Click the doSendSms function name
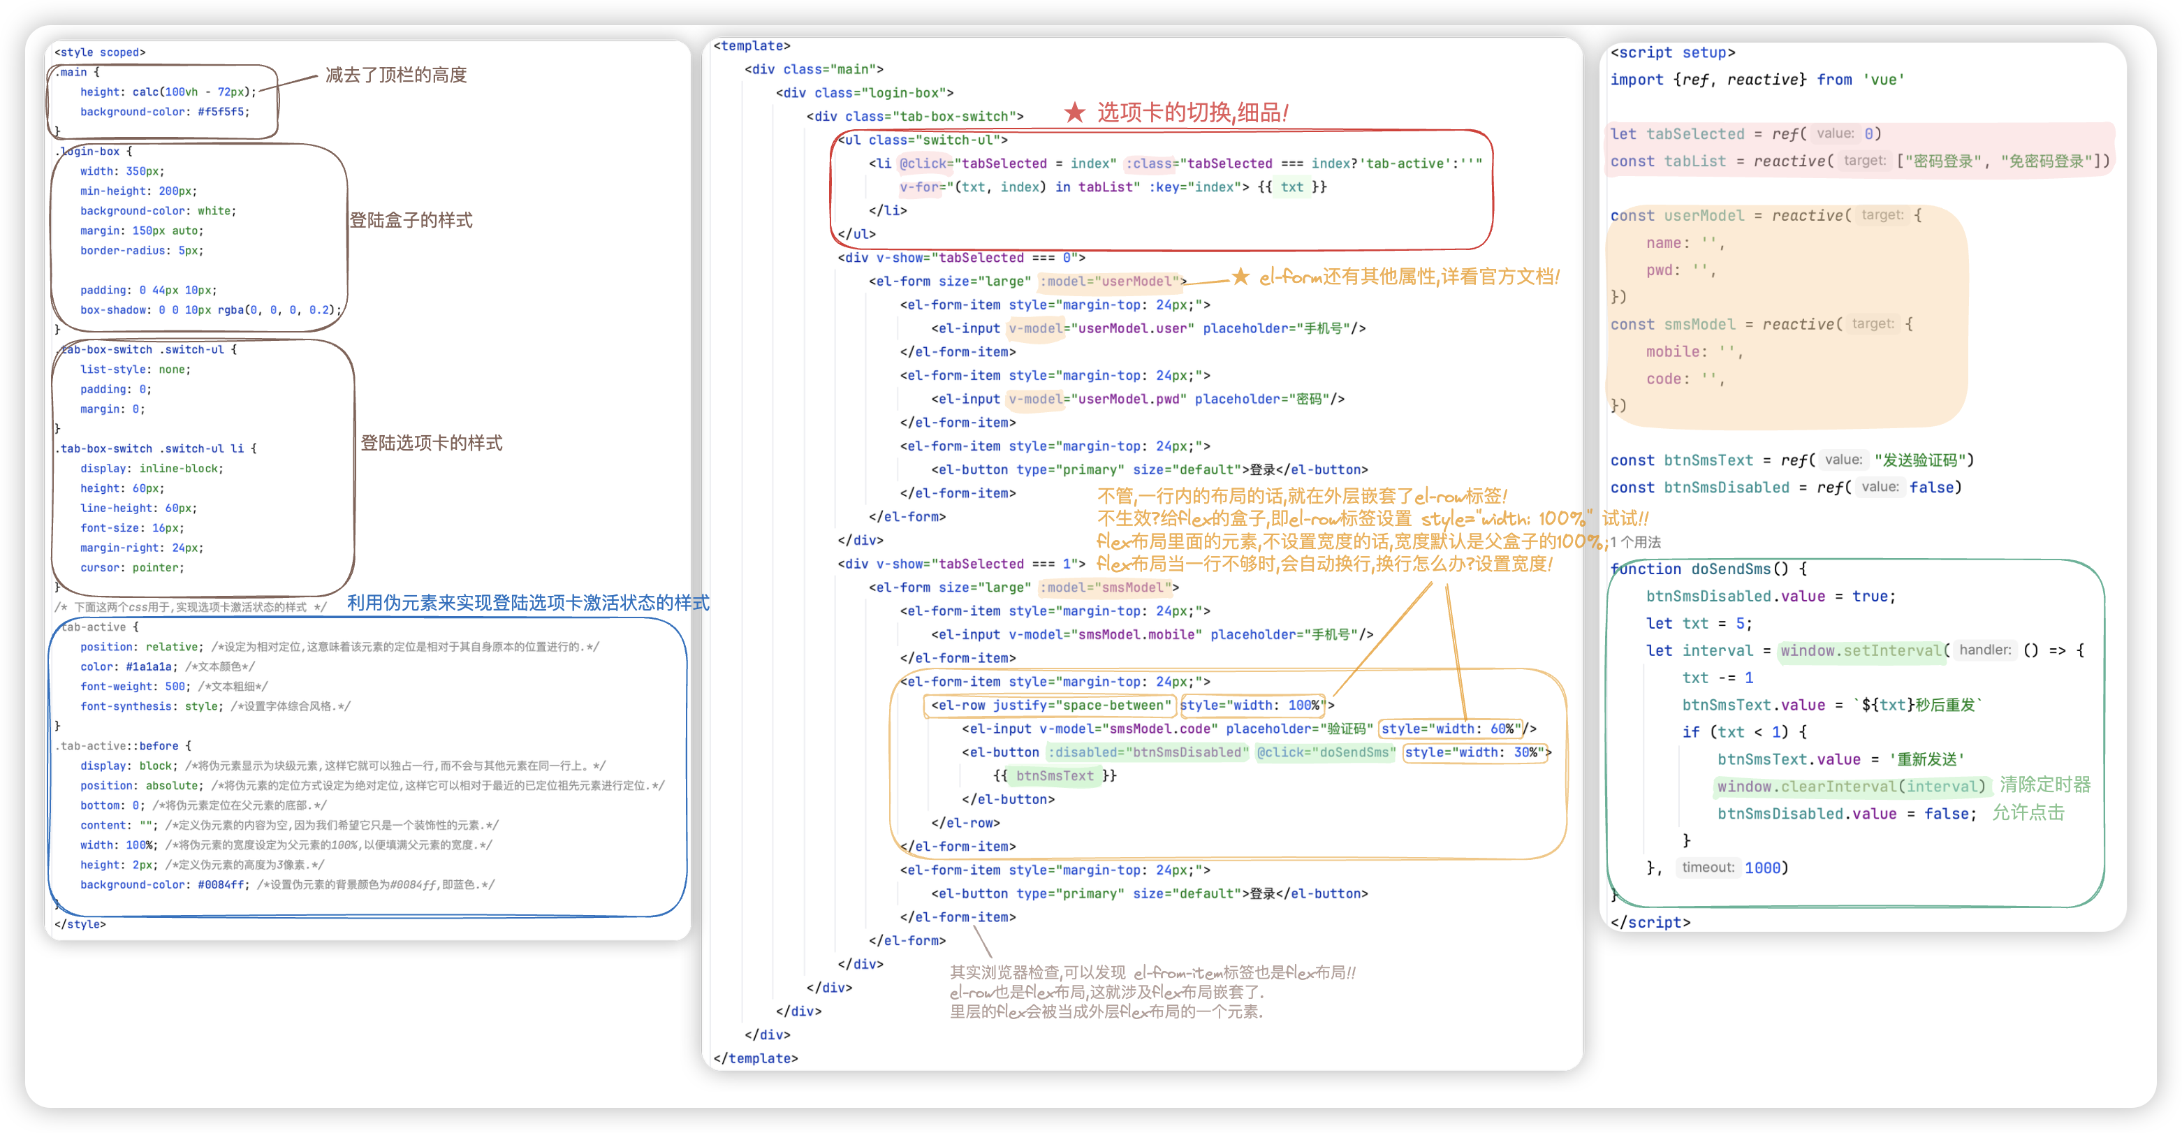Image resolution: width=2182 pixels, height=1133 pixels. click(1731, 569)
